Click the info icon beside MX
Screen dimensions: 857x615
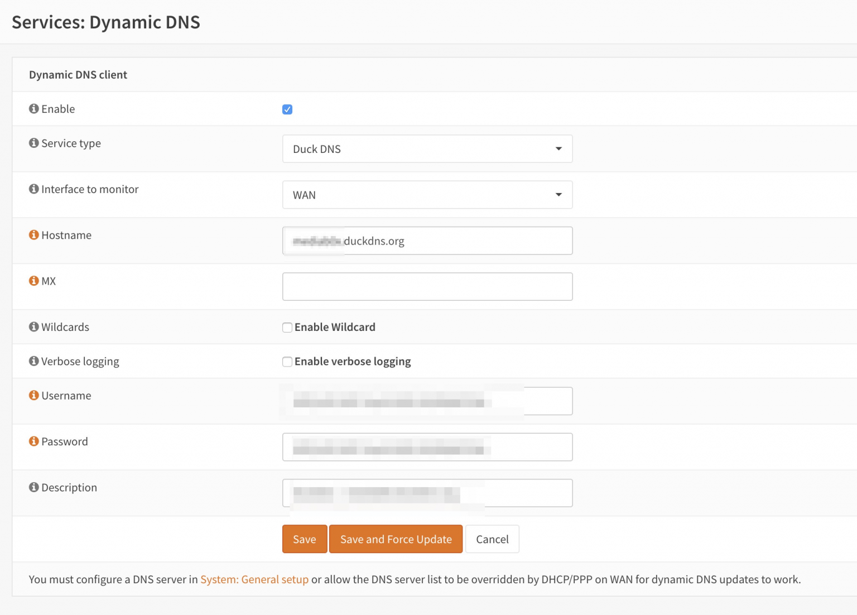coord(33,281)
